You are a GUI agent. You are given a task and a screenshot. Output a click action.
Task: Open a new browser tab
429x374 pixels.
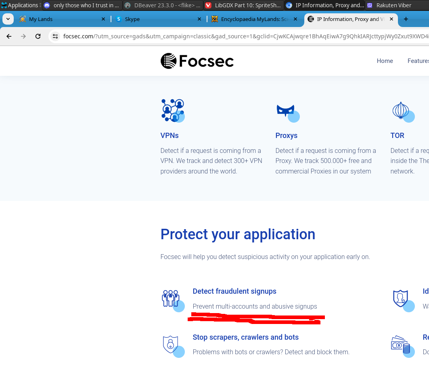(406, 19)
